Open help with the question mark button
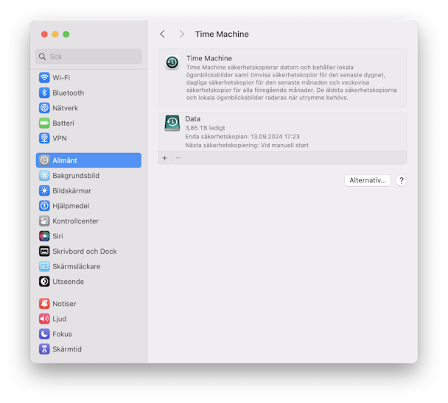The height and width of the screenshot is (403, 448). [x=402, y=180]
